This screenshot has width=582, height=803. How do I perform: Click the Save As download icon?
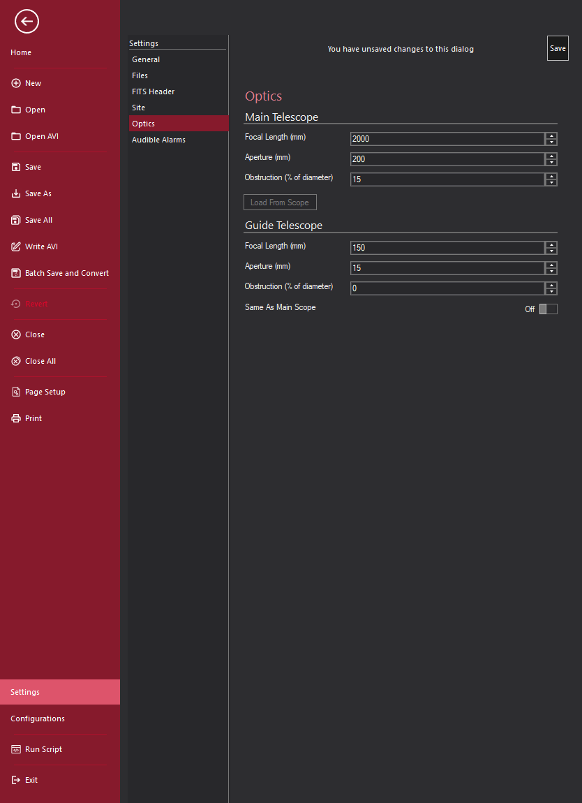point(16,193)
